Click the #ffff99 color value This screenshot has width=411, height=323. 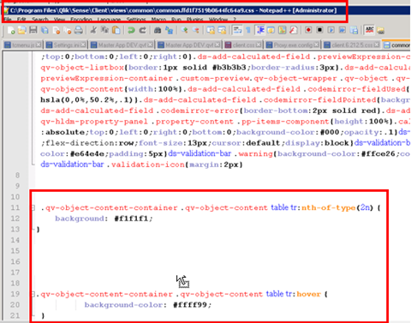coord(190,305)
